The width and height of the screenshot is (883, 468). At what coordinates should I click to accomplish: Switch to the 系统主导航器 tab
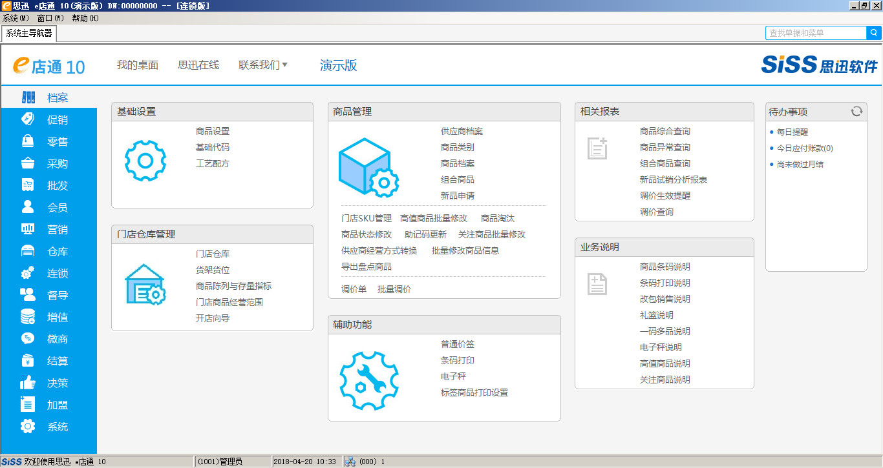coord(29,33)
